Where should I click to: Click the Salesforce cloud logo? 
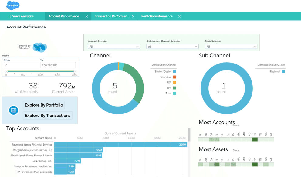[x=12, y=5]
